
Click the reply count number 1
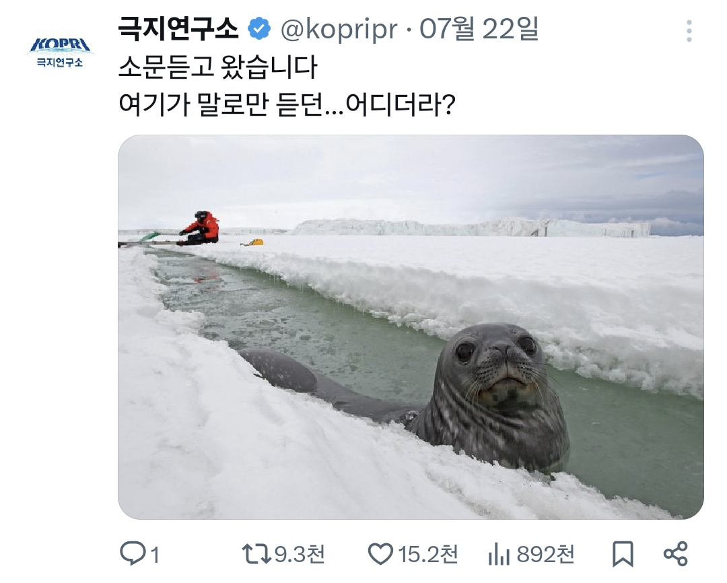pos(155,555)
